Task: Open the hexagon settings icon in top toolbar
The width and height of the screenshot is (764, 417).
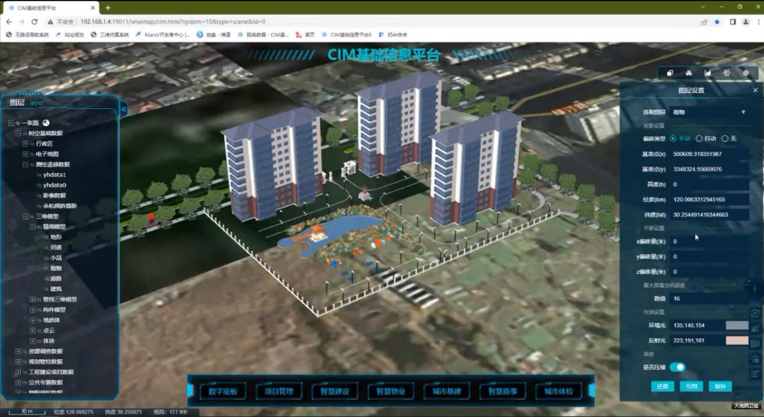Action: (746, 73)
